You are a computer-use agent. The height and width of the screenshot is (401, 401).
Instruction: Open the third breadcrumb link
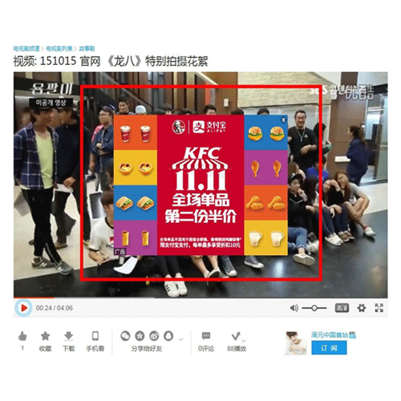[87, 49]
